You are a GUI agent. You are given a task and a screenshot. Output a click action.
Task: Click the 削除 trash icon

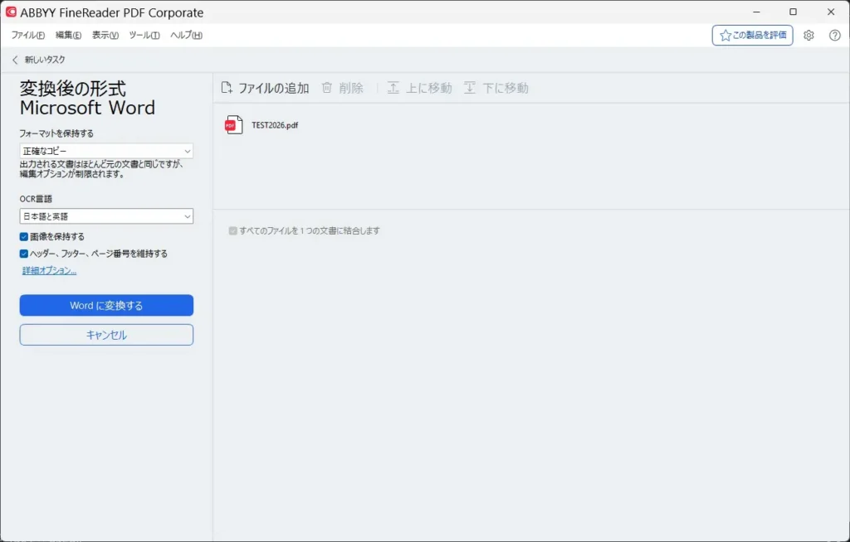[x=327, y=88]
